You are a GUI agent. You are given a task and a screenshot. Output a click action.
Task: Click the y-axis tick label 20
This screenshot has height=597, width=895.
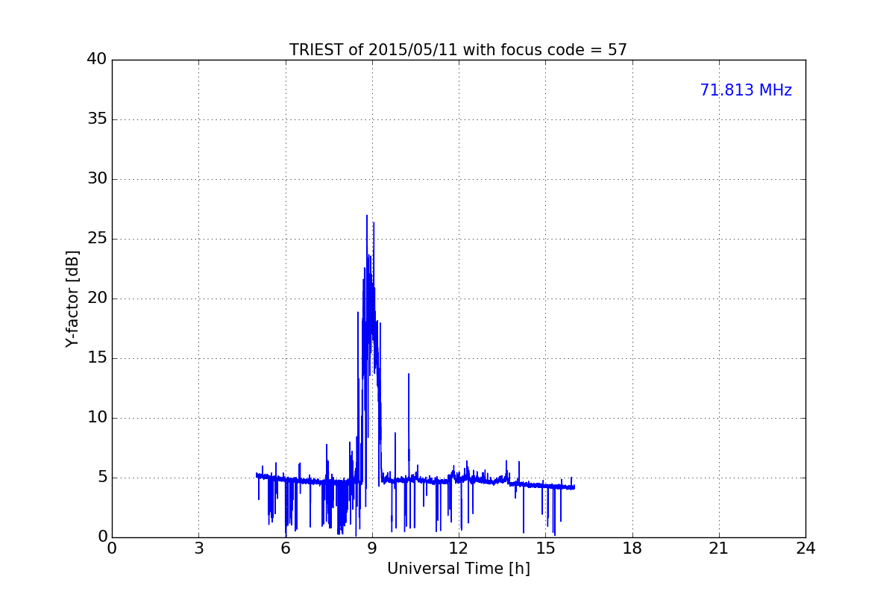(97, 298)
